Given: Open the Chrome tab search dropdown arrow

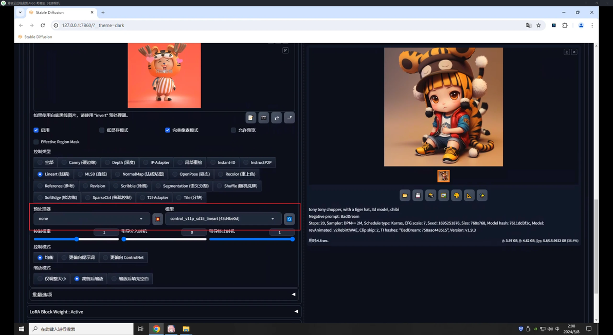Looking at the screenshot, I should [x=20, y=12].
